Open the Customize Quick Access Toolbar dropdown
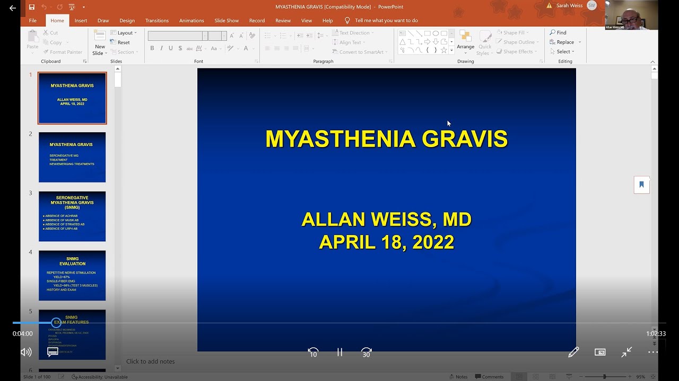The image size is (679, 381). coord(84,7)
